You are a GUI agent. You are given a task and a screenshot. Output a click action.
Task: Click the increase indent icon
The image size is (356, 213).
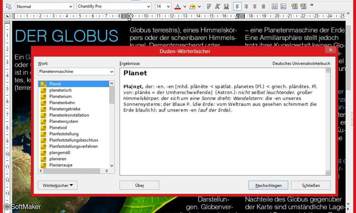303,6
